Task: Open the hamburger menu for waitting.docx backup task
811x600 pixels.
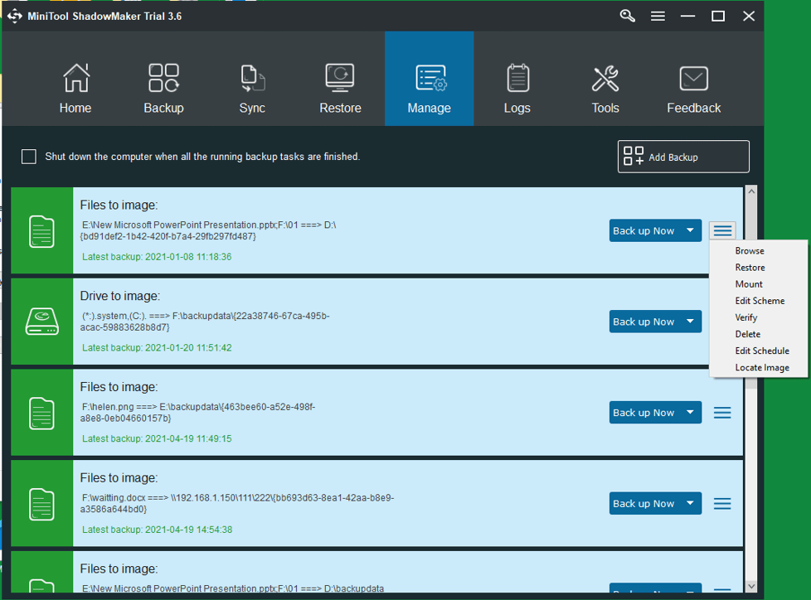Action: (722, 503)
